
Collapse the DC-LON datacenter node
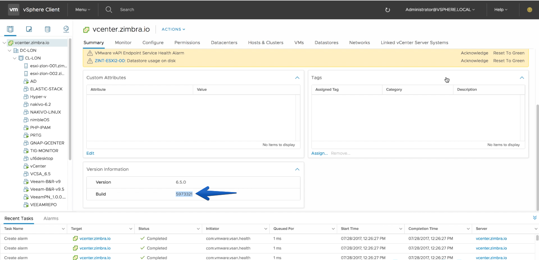pos(9,50)
